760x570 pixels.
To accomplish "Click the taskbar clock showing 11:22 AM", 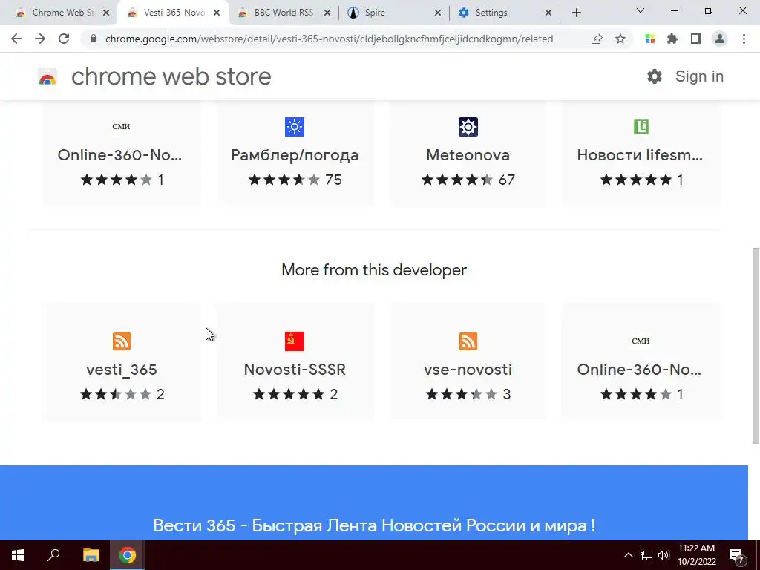I will click(696, 555).
